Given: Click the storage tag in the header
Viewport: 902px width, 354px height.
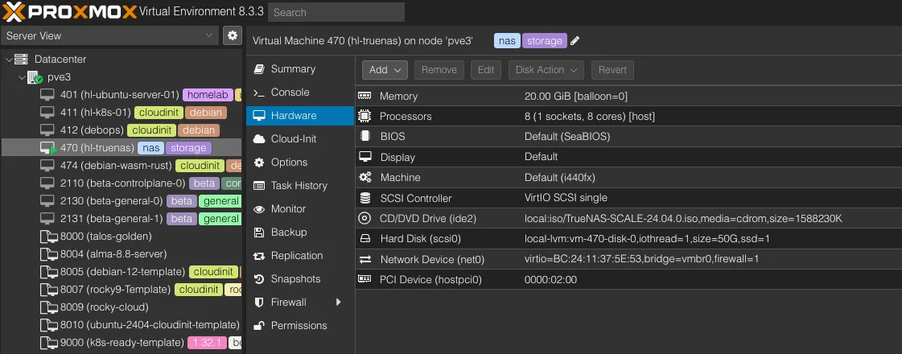Looking at the screenshot, I should click(545, 41).
